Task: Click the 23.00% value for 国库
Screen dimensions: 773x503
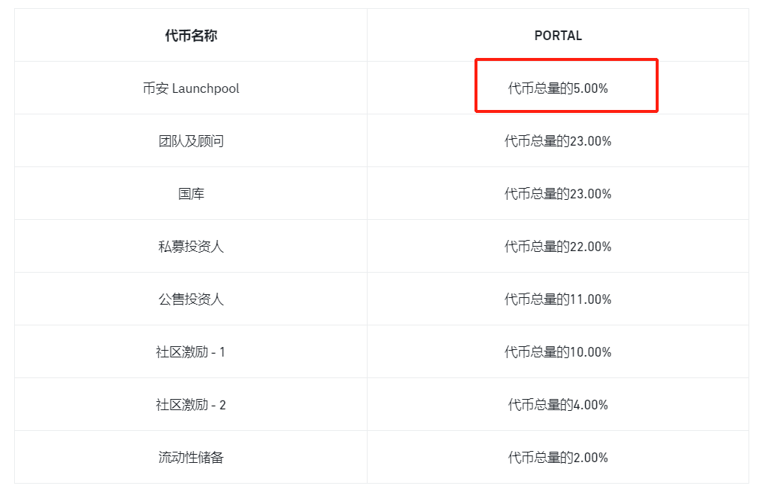Action: coord(590,194)
